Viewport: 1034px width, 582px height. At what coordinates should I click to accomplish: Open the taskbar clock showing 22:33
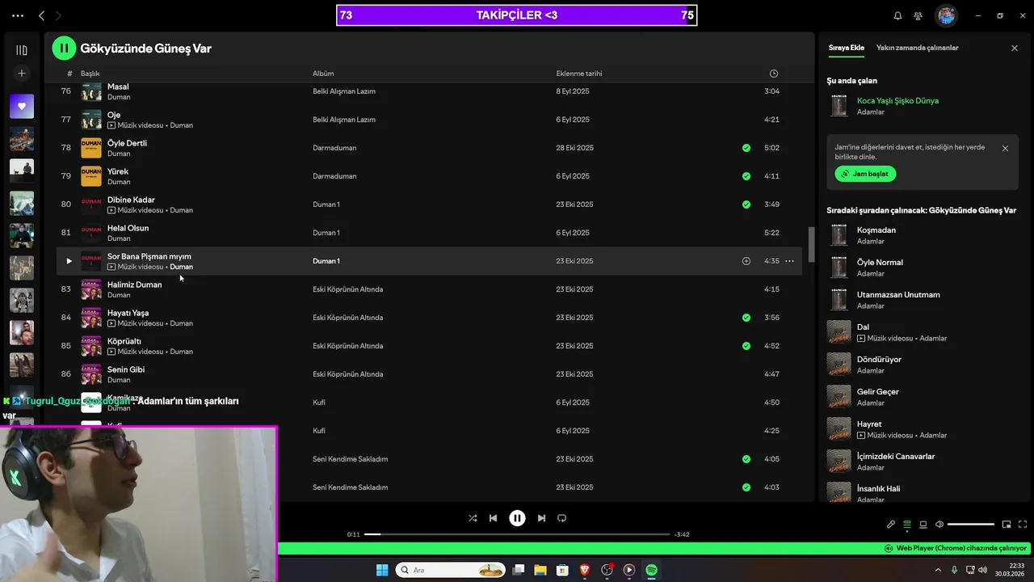pos(1010,570)
